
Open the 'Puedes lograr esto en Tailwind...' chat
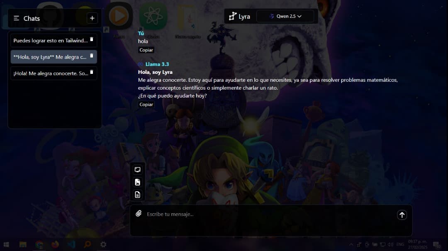click(x=54, y=40)
